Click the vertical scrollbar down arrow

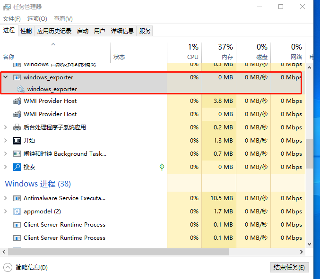pos(310,244)
